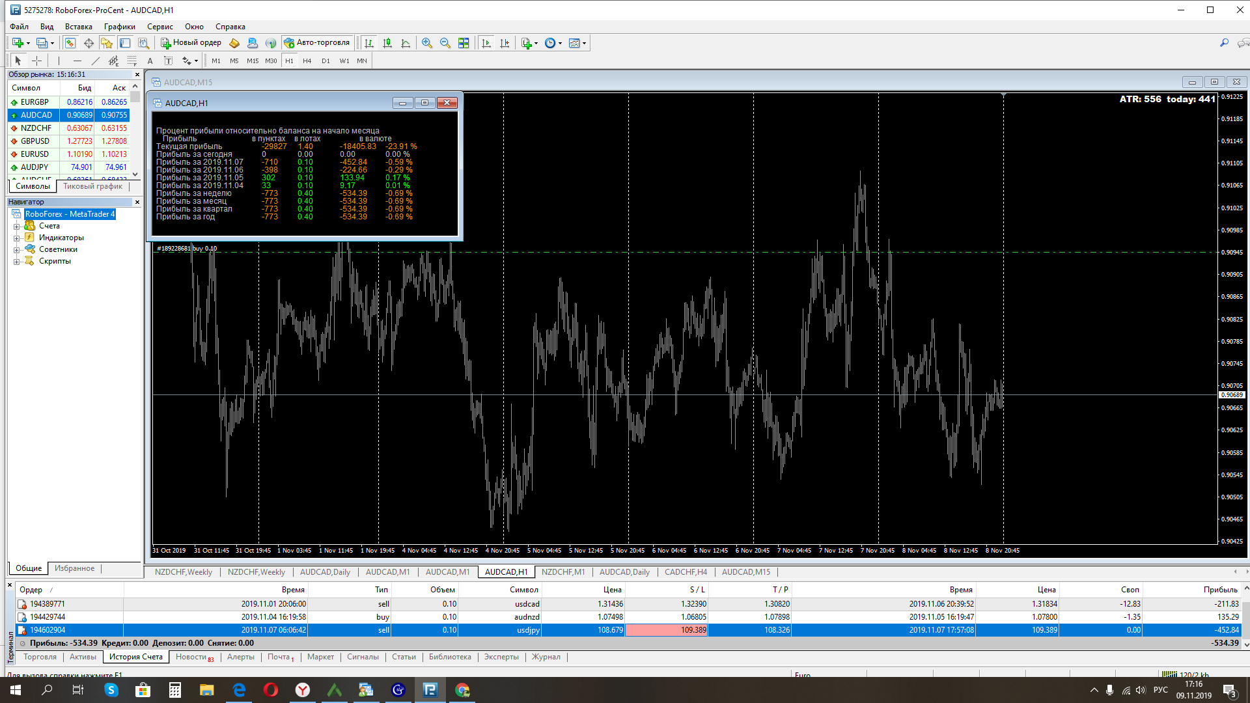Open the Эксперты terminal tab

501,657
